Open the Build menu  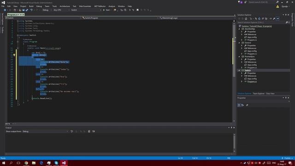[x=31, y=6]
